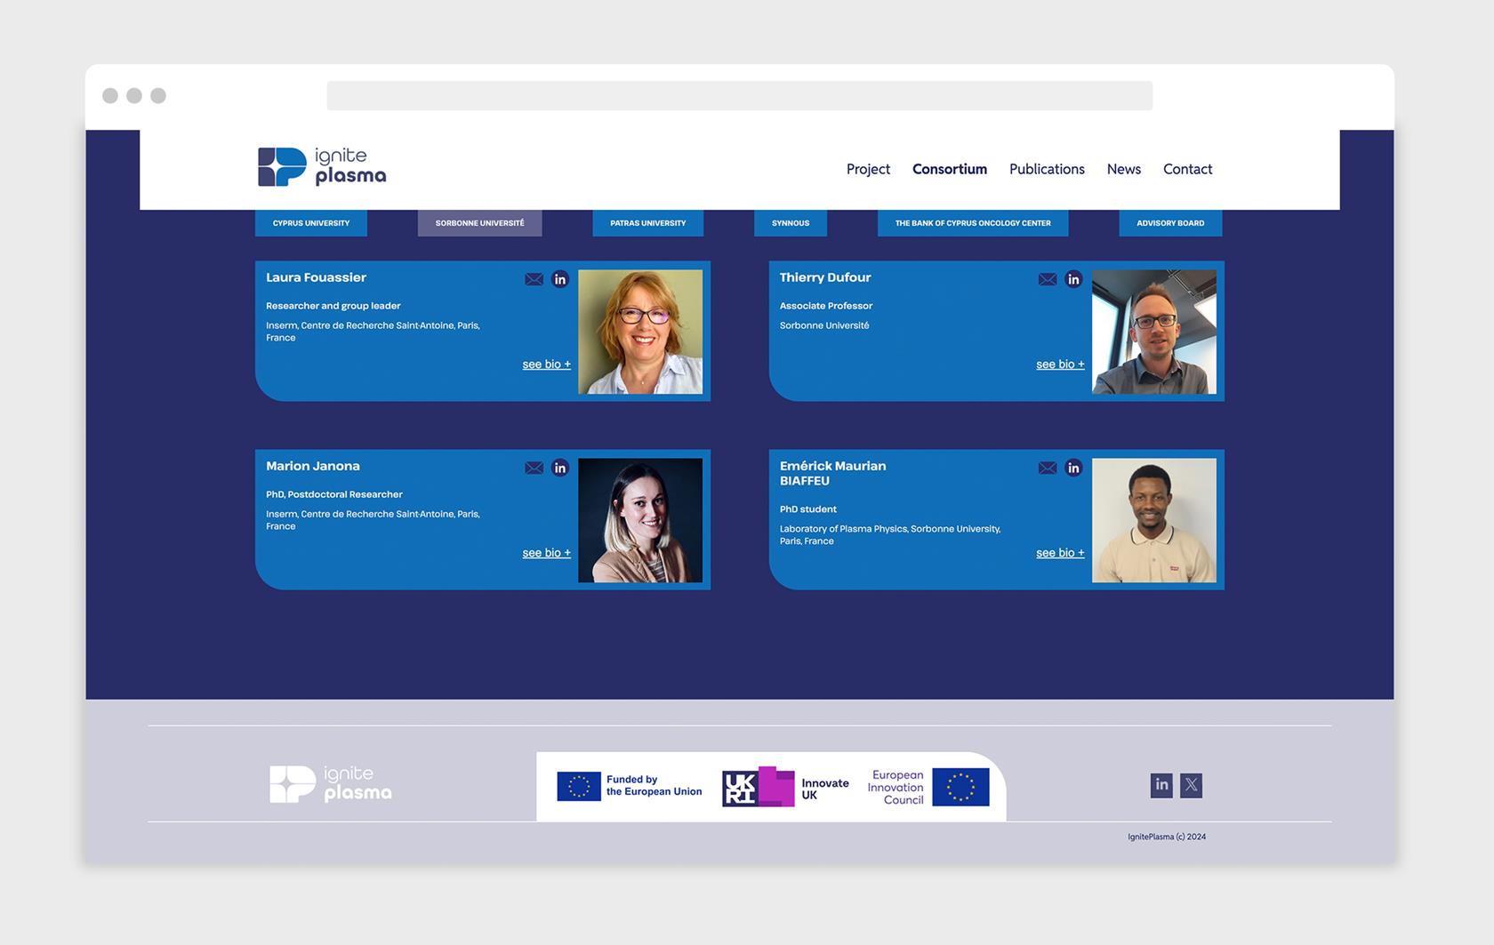This screenshot has width=1494, height=945.
Task: Click Emérick Maurian Biaffeu's portrait photo
Action: (1154, 520)
